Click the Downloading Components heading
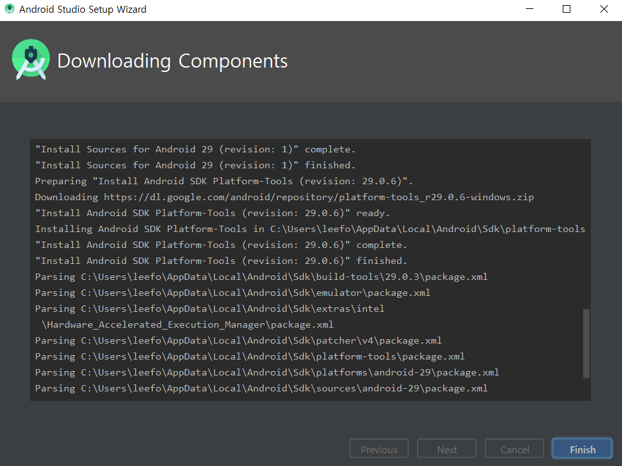This screenshot has width=622, height=466. (x=173, y=61)
